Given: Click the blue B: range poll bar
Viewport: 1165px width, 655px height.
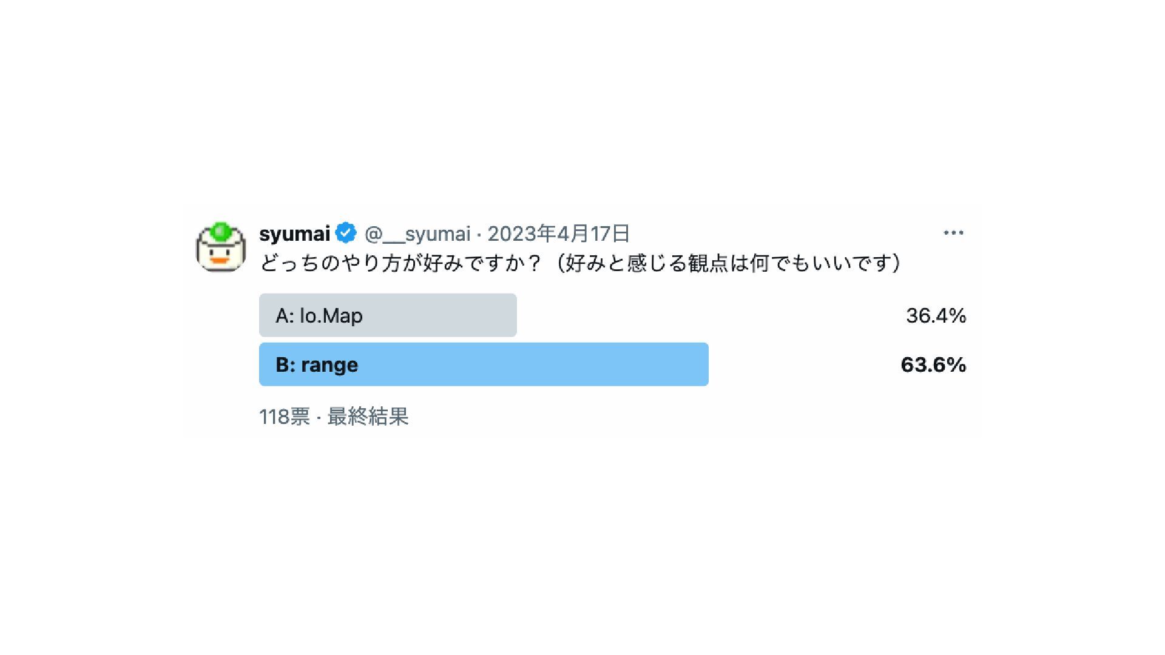Looking at the screenshot, I should pos(484,364).
